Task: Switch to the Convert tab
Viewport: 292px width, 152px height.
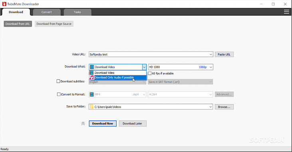Action: tap(47, 12)
